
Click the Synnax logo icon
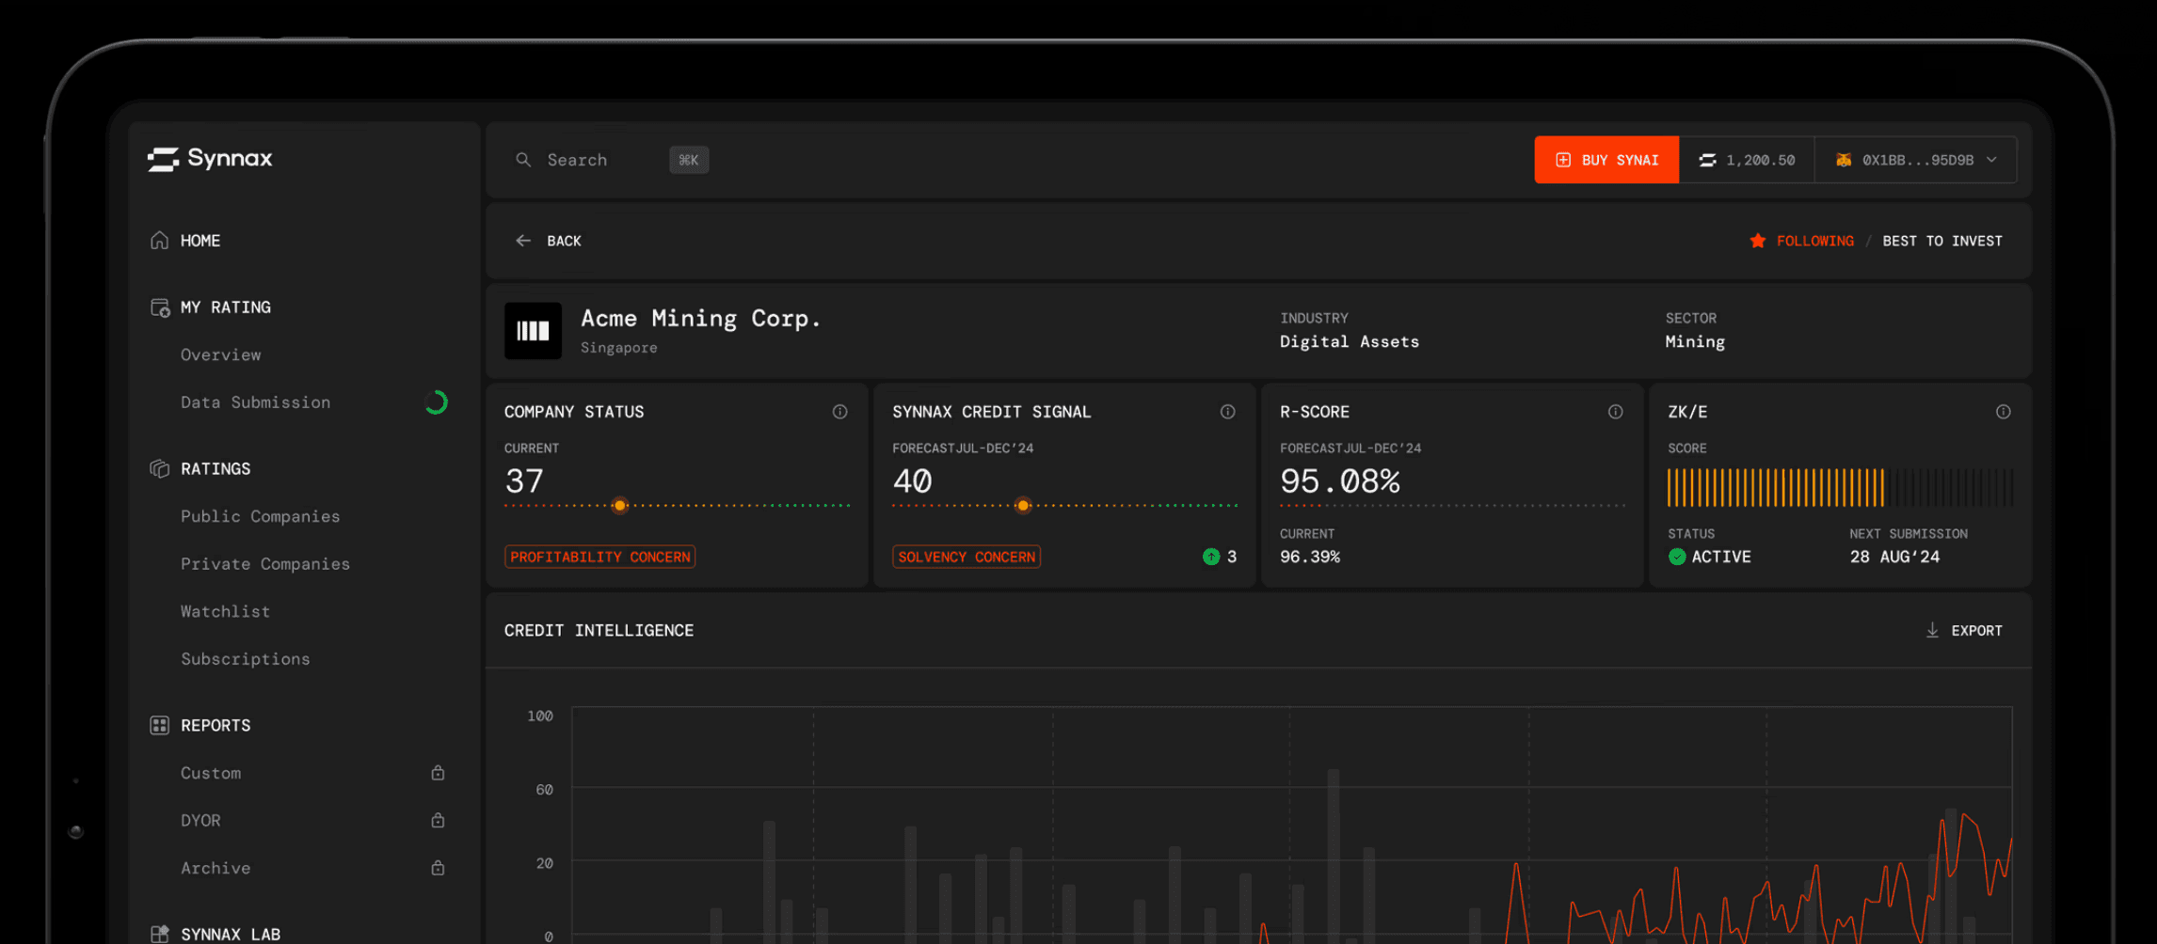coord(163,159)
